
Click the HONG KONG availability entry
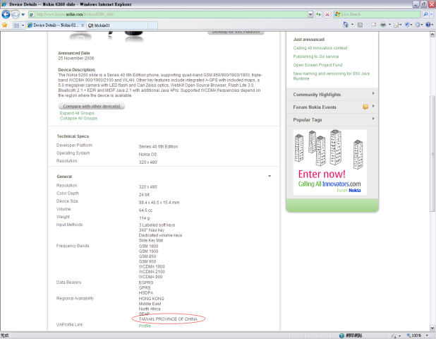pyautogui.click(x=152, y=298)
